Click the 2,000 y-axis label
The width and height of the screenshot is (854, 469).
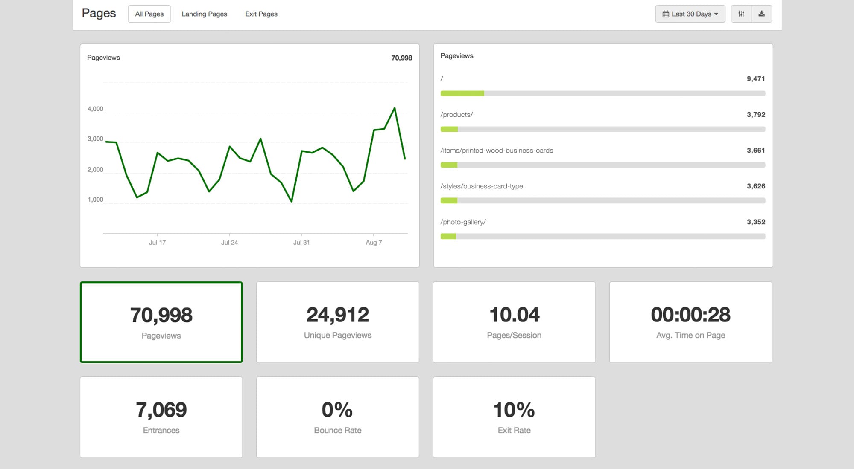[x=95, y=170]
